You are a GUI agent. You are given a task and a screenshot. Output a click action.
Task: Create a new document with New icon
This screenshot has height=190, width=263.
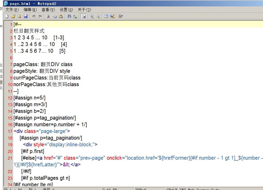click(x=7, y=16)
